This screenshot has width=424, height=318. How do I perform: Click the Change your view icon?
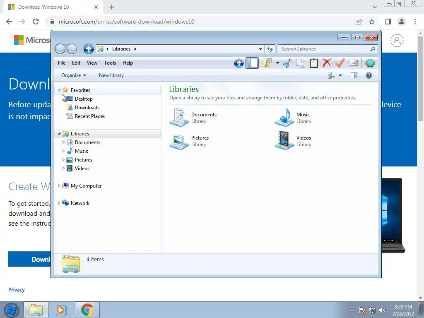pyautogui.click(x=331, y=75)
